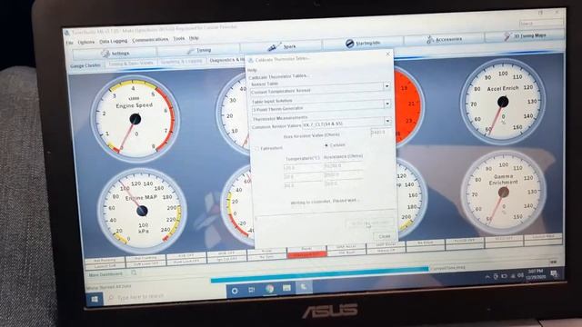The image size is (582, 327).
Task: Open the Tools menu
Action: pos(179,38)
